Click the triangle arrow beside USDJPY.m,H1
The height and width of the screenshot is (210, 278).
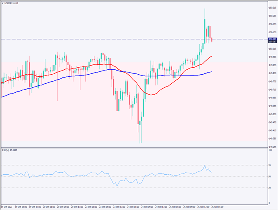coord(2,3)
